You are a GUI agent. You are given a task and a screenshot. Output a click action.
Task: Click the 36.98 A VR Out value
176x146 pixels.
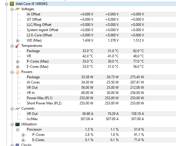pyautogui.click(x=87, y=114)
